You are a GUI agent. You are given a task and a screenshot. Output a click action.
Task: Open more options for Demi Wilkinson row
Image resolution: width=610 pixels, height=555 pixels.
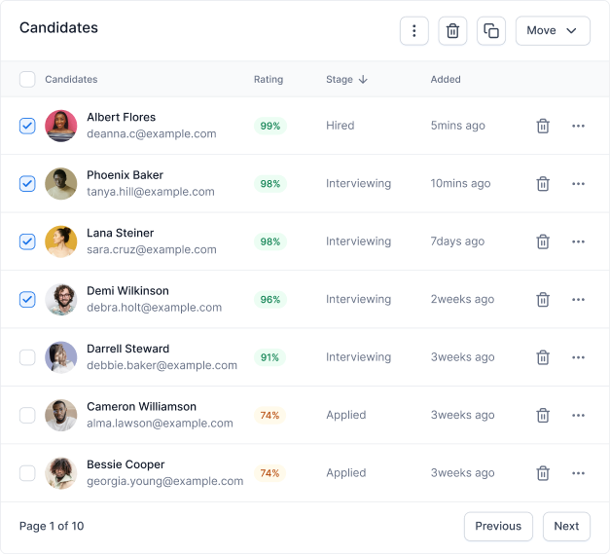click(x=578, y=300)
